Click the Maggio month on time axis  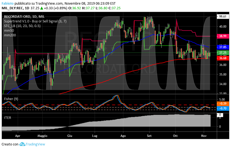tap(42, 136)
